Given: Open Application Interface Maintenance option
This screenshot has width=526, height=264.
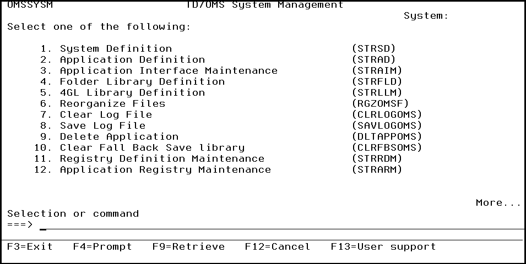Looking at the screenshot, I should coord(169,70).
